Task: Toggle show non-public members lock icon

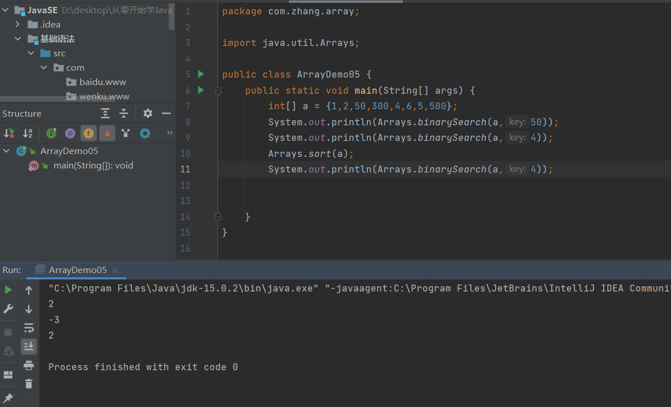Action: pos(108,133)
